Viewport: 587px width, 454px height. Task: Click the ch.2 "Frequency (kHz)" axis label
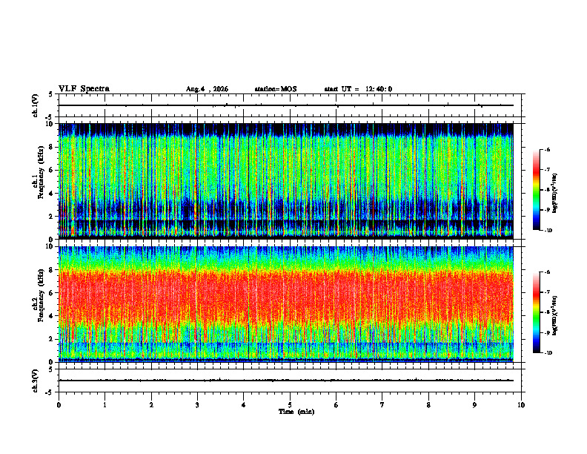41,295
